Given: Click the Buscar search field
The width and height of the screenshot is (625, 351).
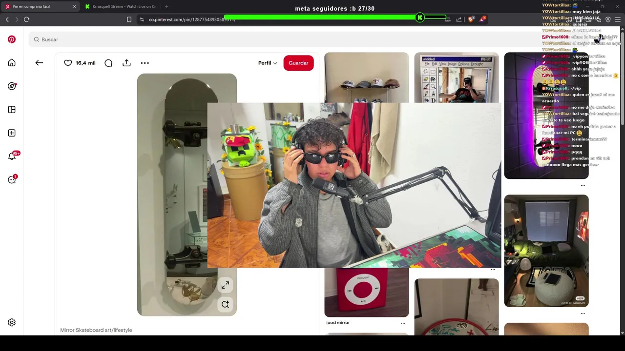Looking at the screenshot, I should (x=283, y=39).
